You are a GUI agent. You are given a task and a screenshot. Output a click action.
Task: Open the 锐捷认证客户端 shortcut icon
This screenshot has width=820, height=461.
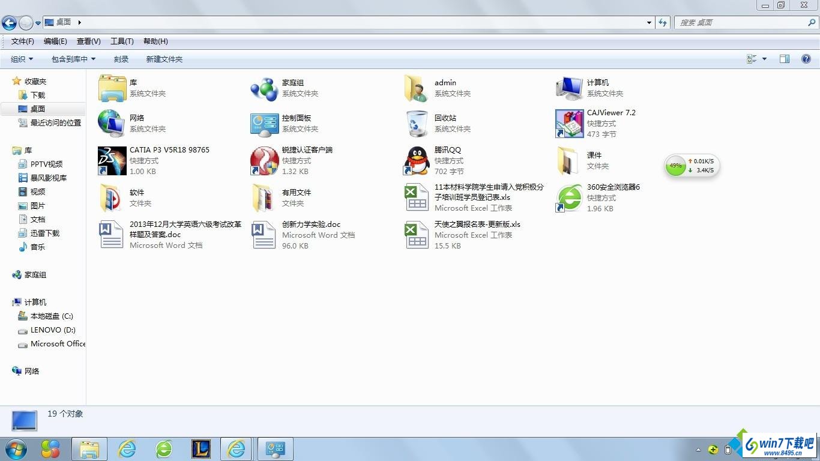[265, 161]
